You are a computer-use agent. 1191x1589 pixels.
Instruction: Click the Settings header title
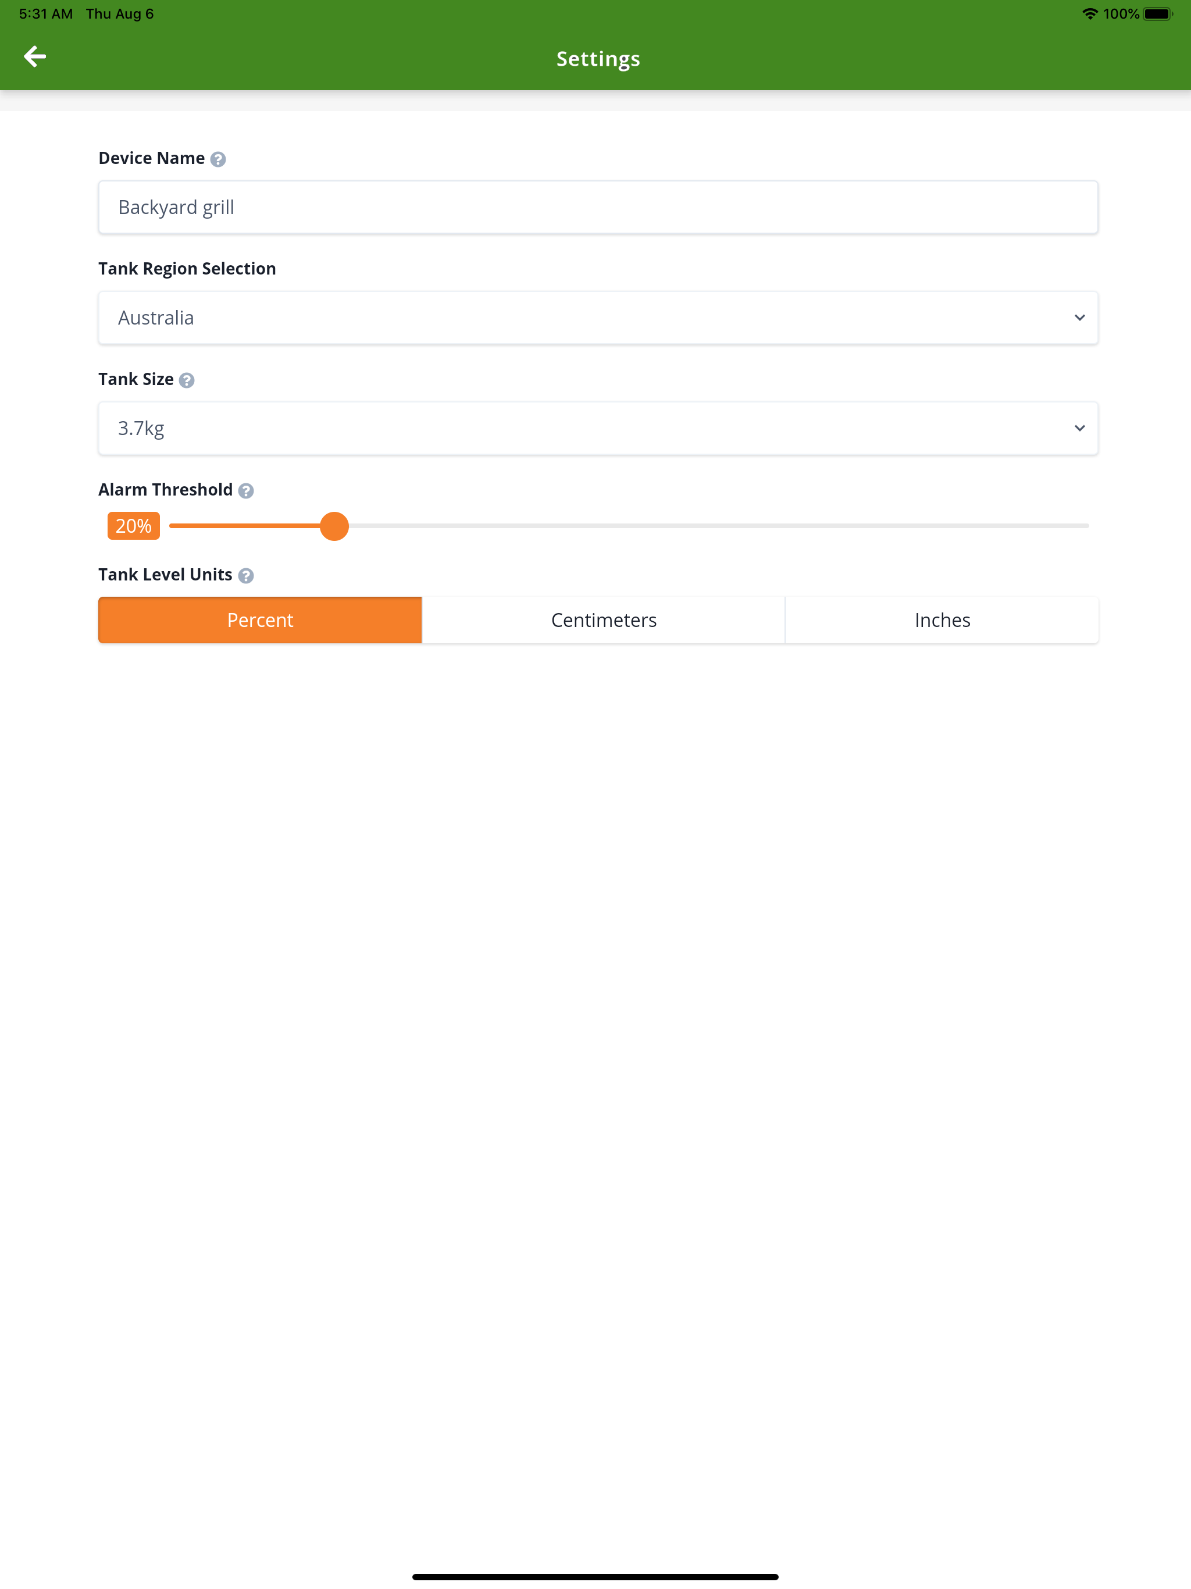597,58
